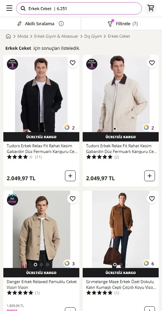Favorite the Danger Relaxed Pamuklu Ceket
The height and width of the screenshot is (311, 162).
(x=73, y=199)
